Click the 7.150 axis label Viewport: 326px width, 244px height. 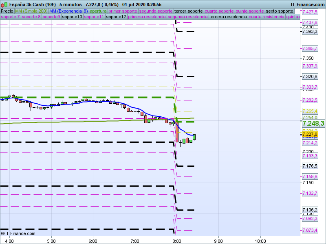point(308,183)
